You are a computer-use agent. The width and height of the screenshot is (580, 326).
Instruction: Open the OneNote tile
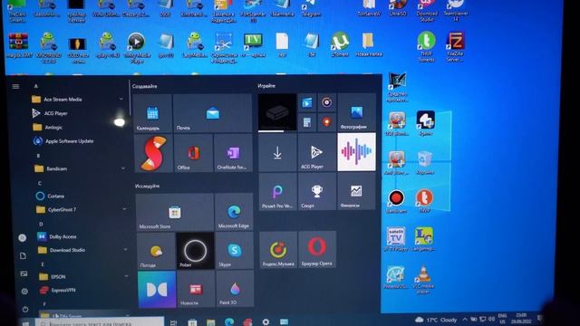point(233,153)
